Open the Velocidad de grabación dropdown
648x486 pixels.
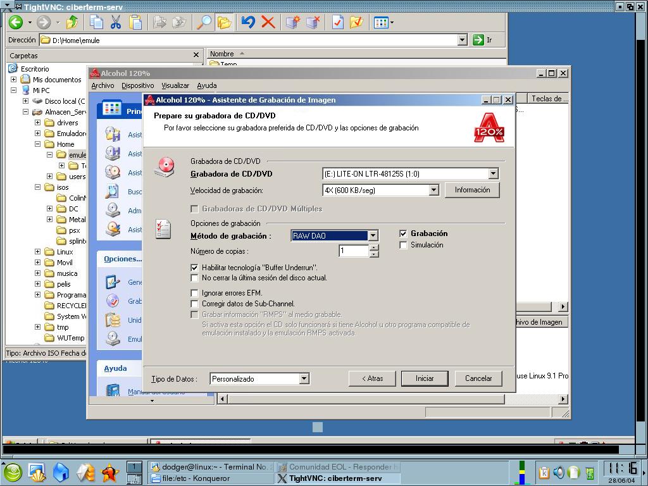point(433,190)
